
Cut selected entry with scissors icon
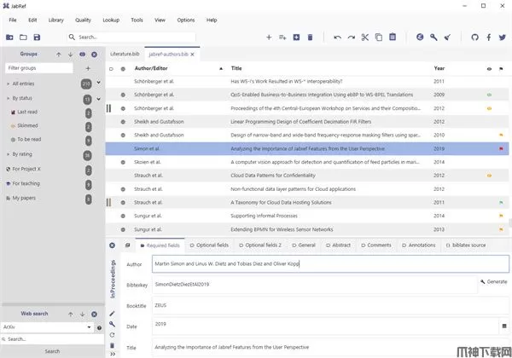pyautogui.click(x=365, y=38)
